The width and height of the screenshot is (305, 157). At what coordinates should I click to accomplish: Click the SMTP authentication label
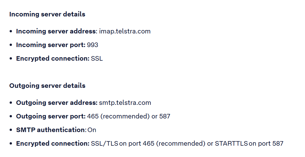pos(51,130)
